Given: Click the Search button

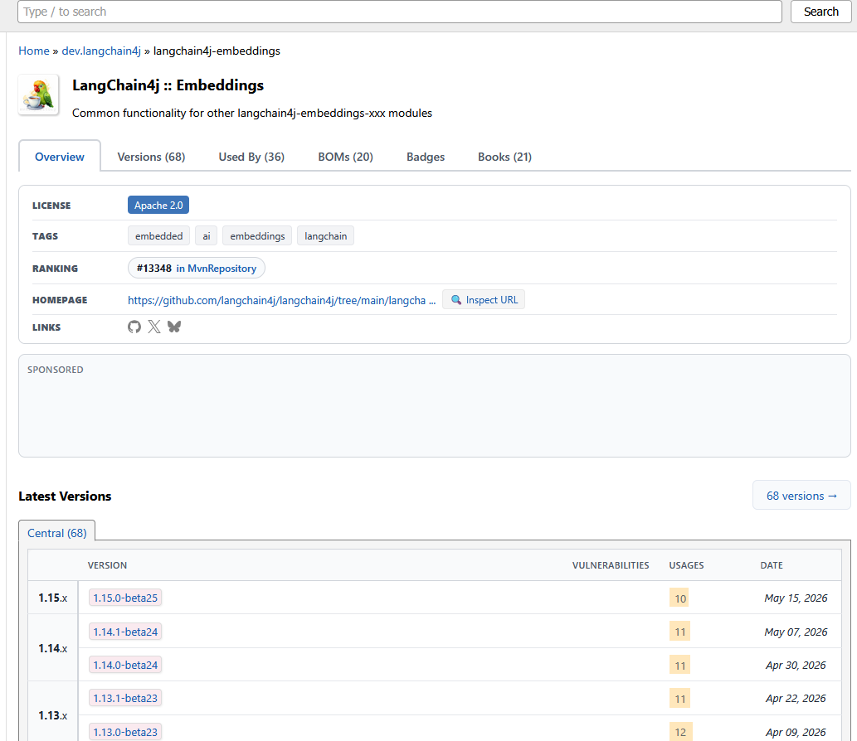Looking at the screenshot, I should [821, 12].
